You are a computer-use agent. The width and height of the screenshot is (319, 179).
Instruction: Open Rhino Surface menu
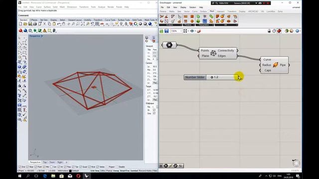point(47,7)
